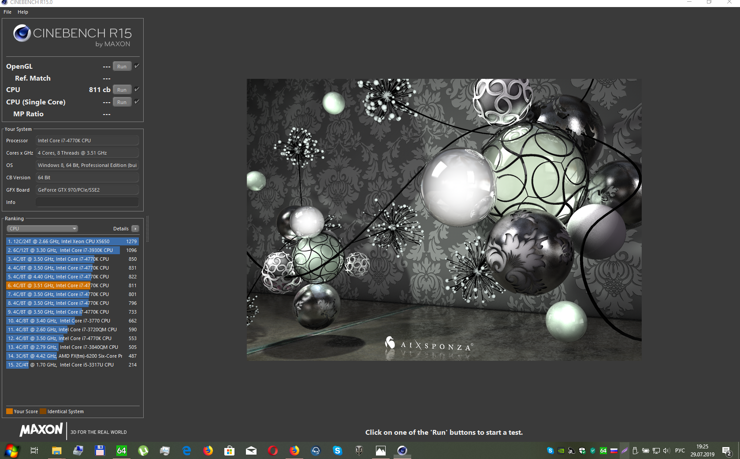Screen dimensions: 740x459
Task: Open the Windows Start menu
Action: pyautogui.click(x=11, y=451)
